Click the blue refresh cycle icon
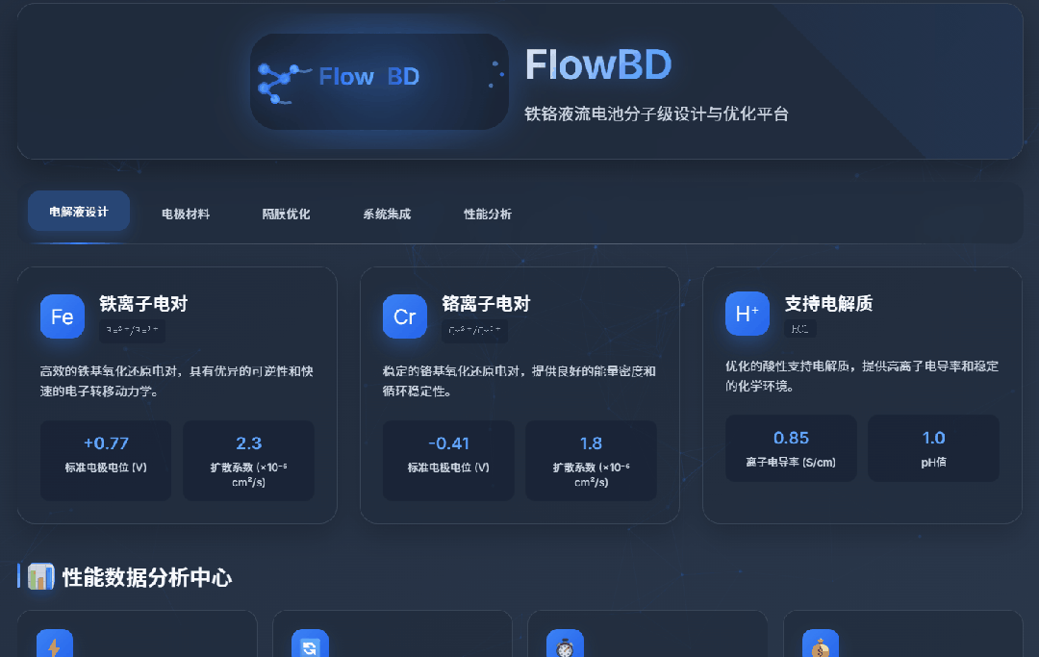Viewport: 1039px width, 657px height. (x=310, y=645)
